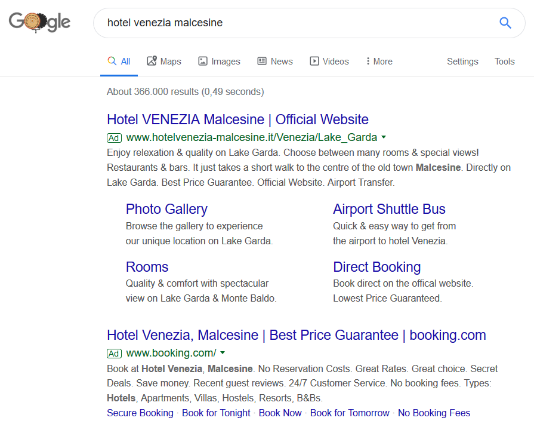Open the Direct Booking link
Image resolution: width=534 pixels, height=433 pixels.
pyautogui.click(x=376, y=267)
